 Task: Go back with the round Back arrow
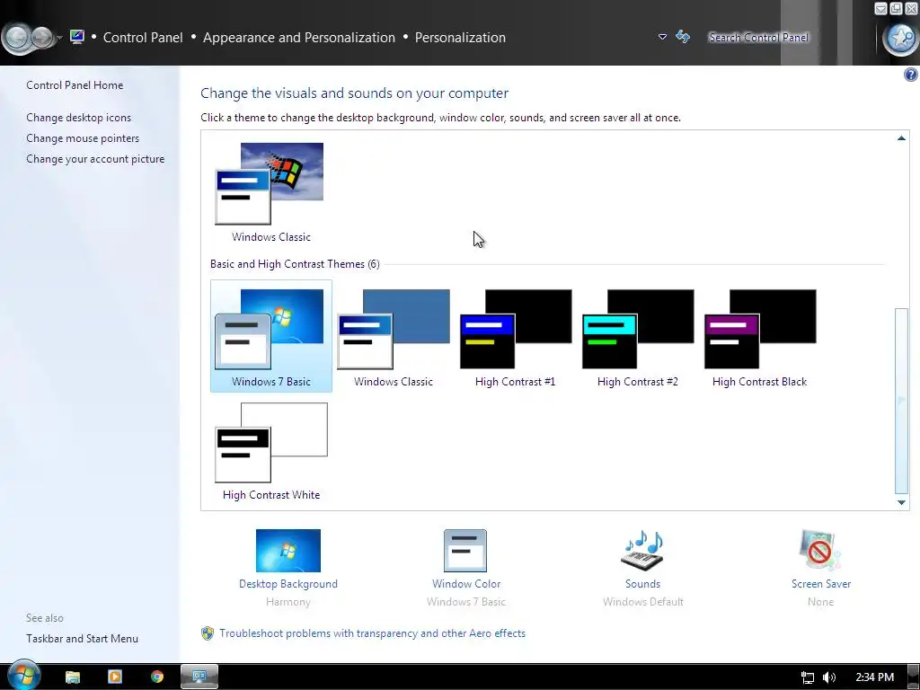(16, 38)
